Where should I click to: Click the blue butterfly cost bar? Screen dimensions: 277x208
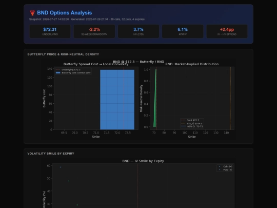pos(117,100)
